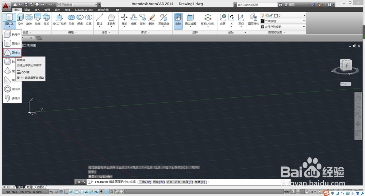Click the 登录 sign-in button
365x196 pixels.
[x=290, y=5]
